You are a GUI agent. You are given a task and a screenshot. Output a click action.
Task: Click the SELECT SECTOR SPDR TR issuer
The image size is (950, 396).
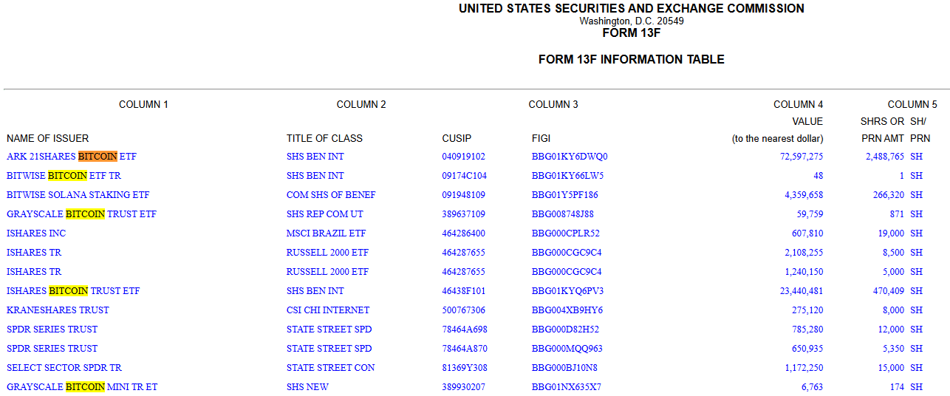[x=64, y=368]
